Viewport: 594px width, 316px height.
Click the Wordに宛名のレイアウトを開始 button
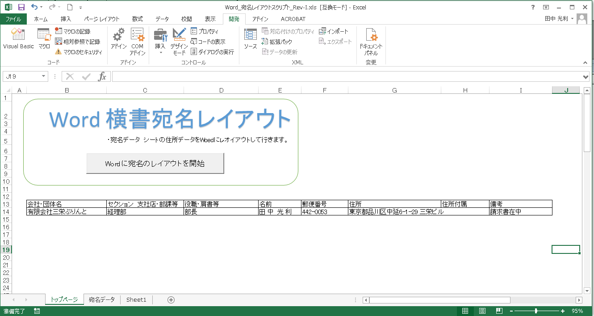pyautogui.click(x=155, y=164)
